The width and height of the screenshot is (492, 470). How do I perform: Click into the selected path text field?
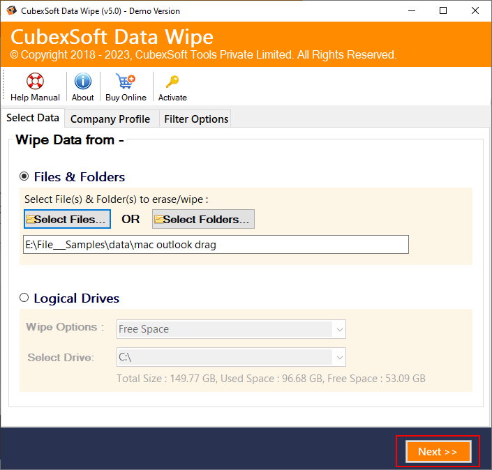[215, 245]
